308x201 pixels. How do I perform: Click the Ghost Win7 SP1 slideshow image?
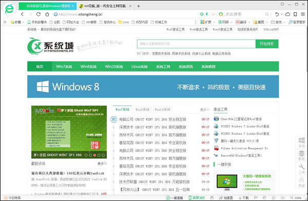tap(69, 132)
